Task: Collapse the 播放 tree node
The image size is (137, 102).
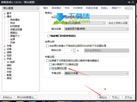Action: click(5, 17)
